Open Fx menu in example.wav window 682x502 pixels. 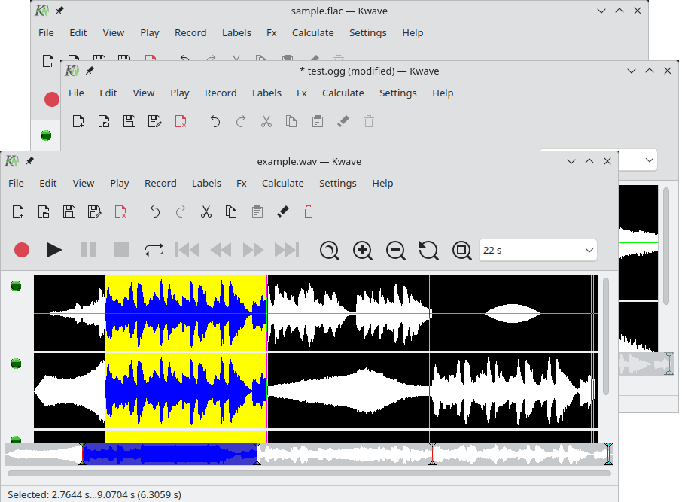pos(242,183)
